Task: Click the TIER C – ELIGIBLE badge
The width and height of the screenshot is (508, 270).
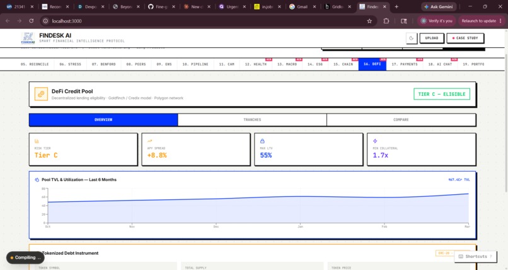Action: tap(442, 94)
